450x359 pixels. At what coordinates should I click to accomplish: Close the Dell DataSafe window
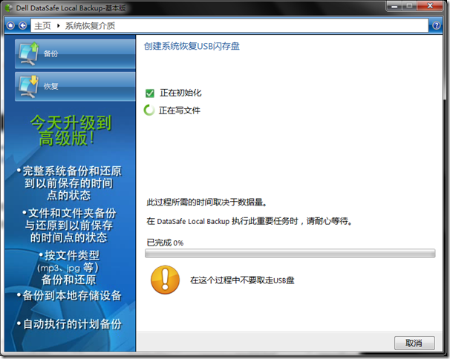click(x=430, y=6)
